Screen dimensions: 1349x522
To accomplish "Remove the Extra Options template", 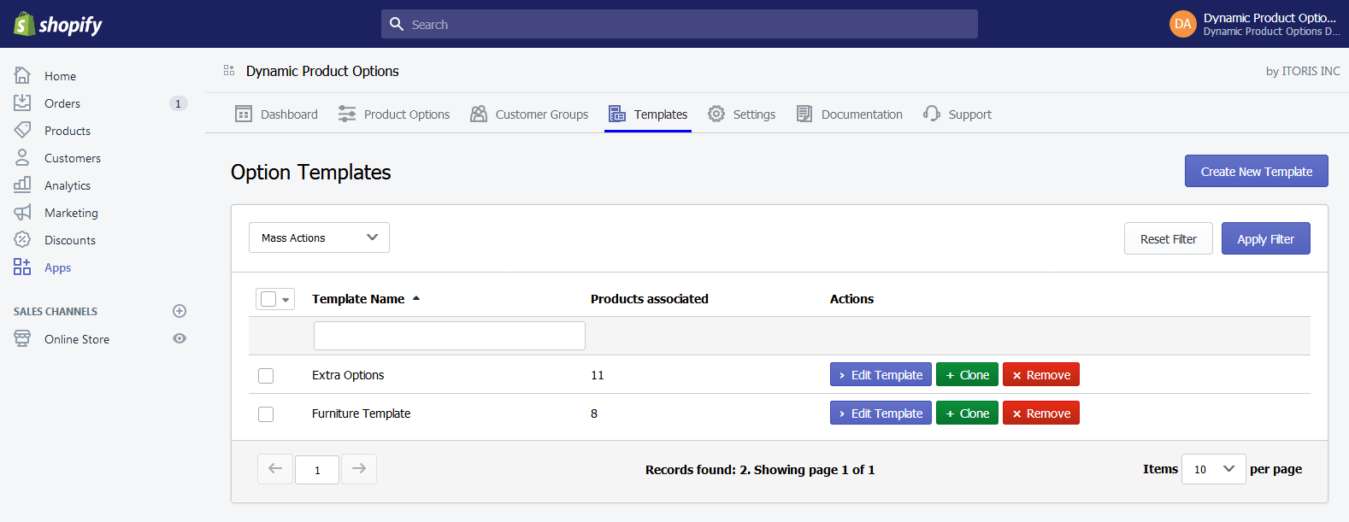I will click(1041, 374).
